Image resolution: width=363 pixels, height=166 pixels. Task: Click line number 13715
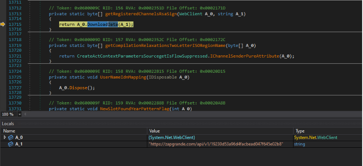tap(15, 25)
